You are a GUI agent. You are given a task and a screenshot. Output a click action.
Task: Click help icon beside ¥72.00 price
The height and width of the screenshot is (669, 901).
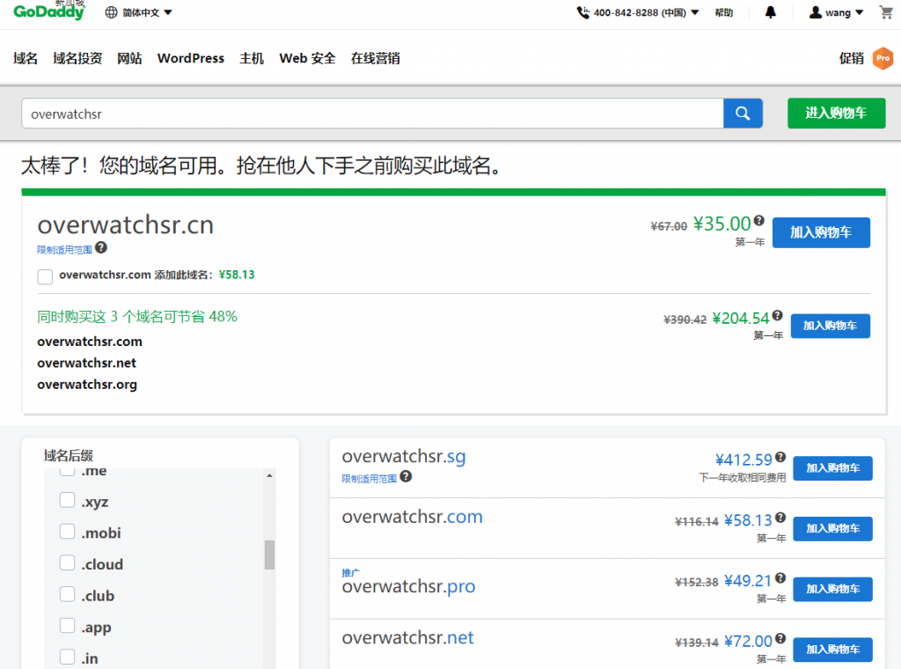pyautogui.click(x=780, y=638)
